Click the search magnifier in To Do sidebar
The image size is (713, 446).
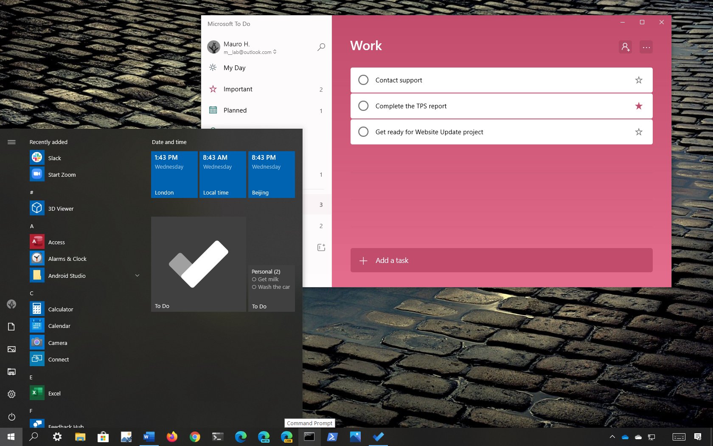coord(321,47)
